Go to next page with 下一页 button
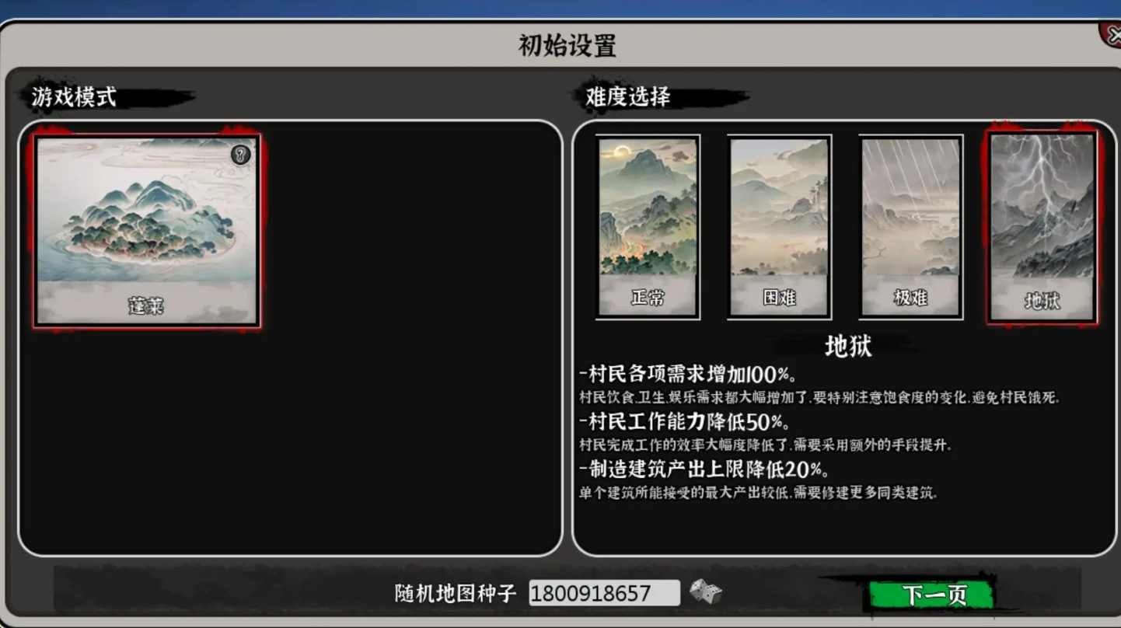1121x628 pixels. [933, 595]
